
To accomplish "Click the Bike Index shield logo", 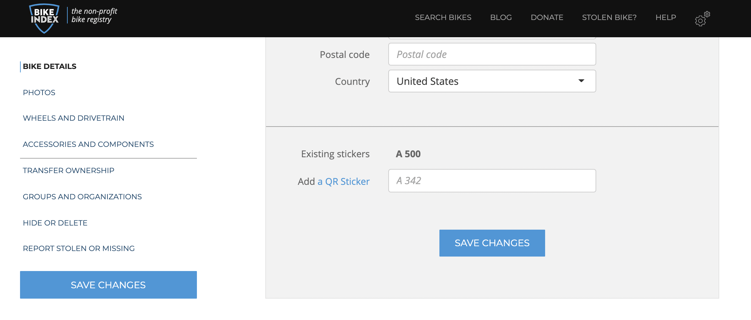I will click(44, 18).
